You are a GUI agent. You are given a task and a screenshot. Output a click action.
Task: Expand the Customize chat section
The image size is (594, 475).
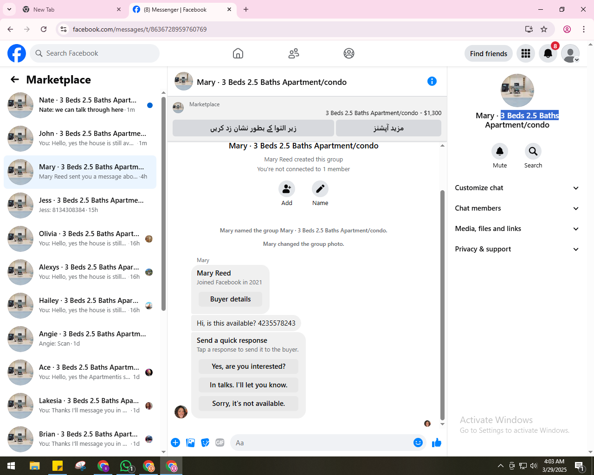(x=517, y=188)
